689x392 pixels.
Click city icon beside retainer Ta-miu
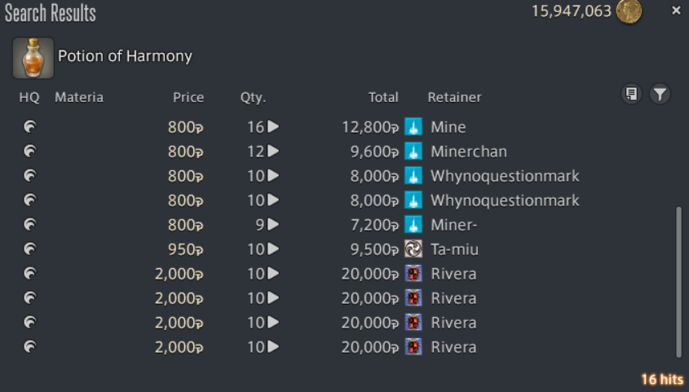coord(413,249)
